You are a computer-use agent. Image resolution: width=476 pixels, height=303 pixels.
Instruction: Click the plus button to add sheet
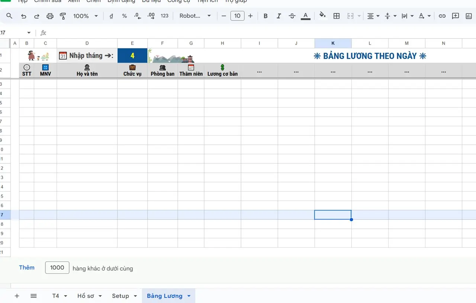point(17,296)
